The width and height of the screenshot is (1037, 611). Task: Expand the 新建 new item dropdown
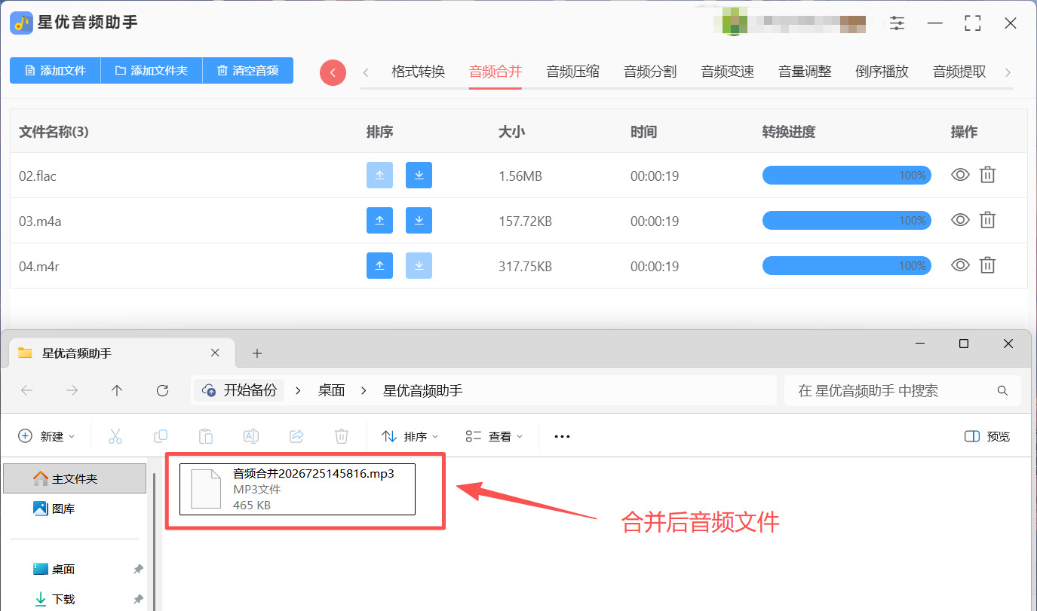47,436
